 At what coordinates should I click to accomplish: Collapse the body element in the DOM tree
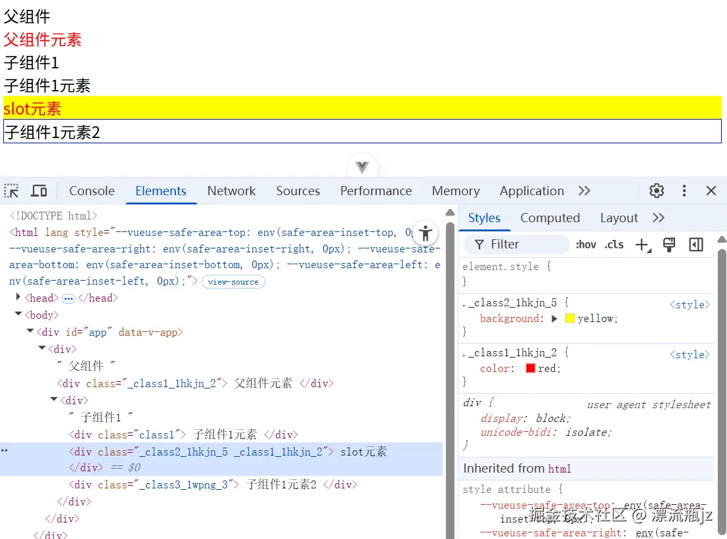pos(18,315)
